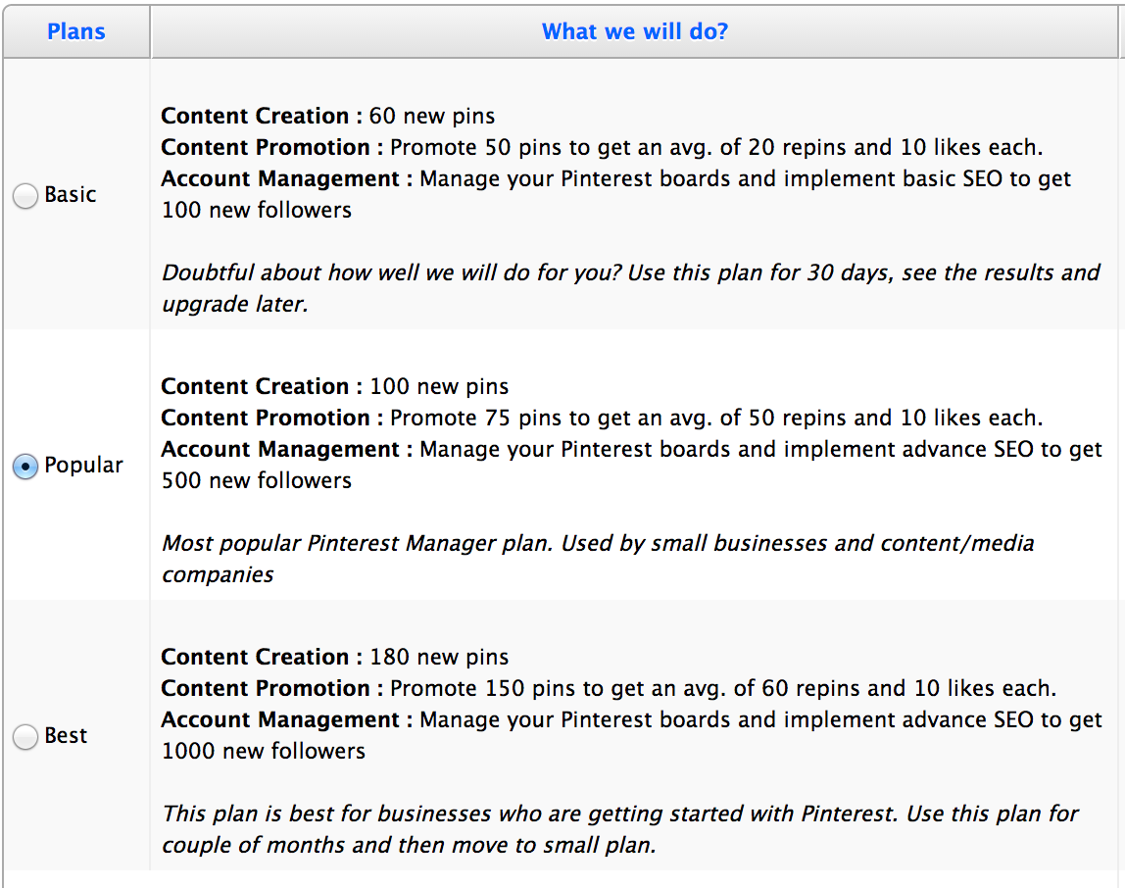Click the 'What we will do?' header
This screenshot has height=888, width=1125.
pos(635,31)
